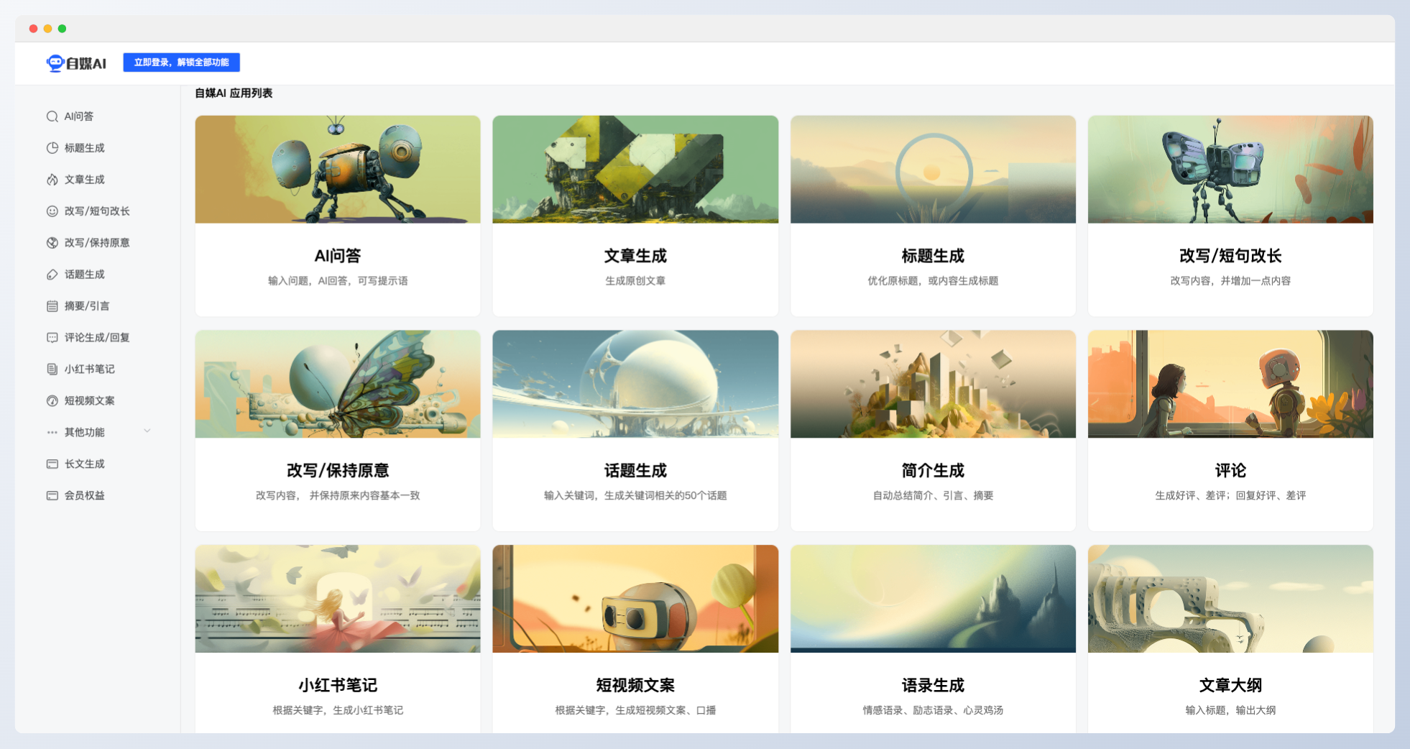Open 短视频文案 from the sidebar menu
The height and width of the screenshot is (749, 1410).
pos(92,400)
